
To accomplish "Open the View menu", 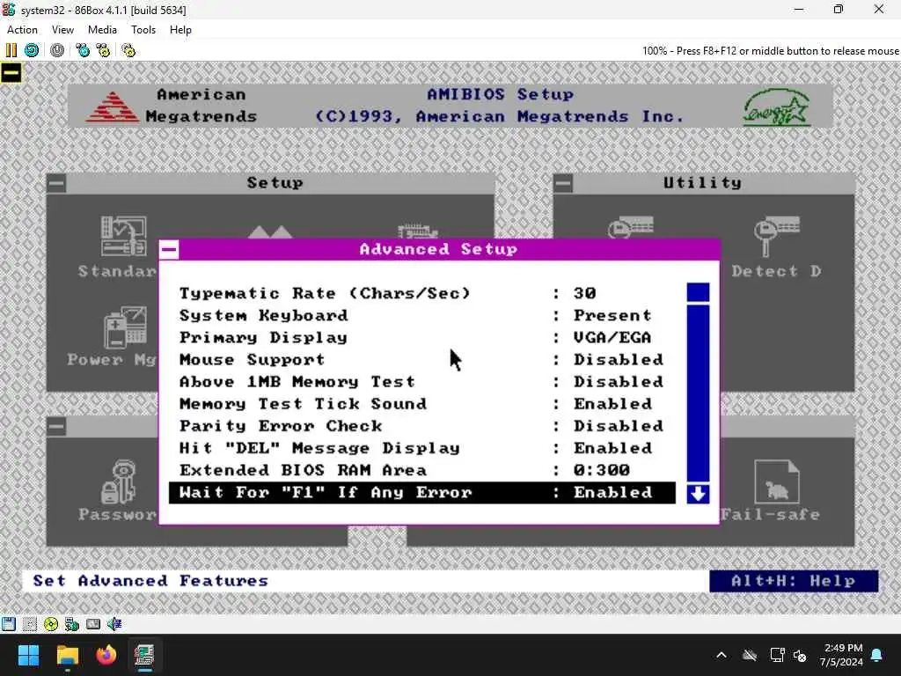I will (62, 30).
